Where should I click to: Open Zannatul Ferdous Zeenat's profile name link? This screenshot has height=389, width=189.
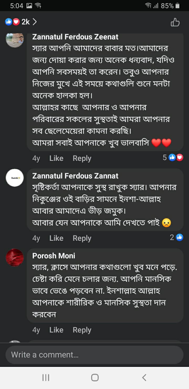(x=75, y=37)
